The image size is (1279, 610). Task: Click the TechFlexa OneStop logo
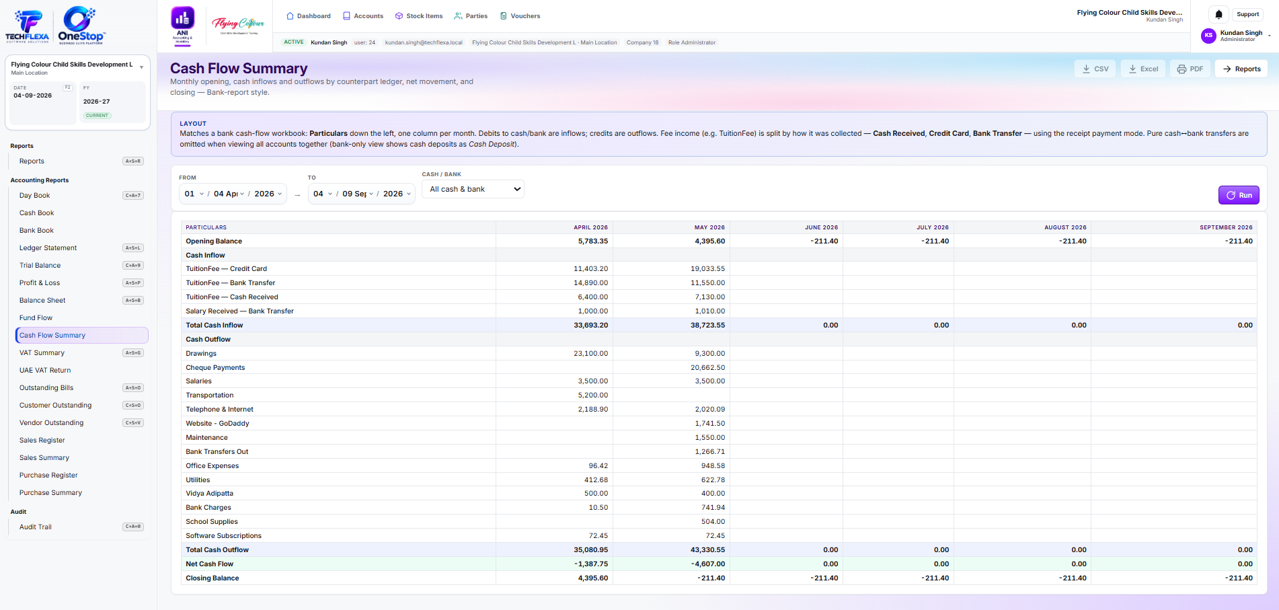coord(55,25)
